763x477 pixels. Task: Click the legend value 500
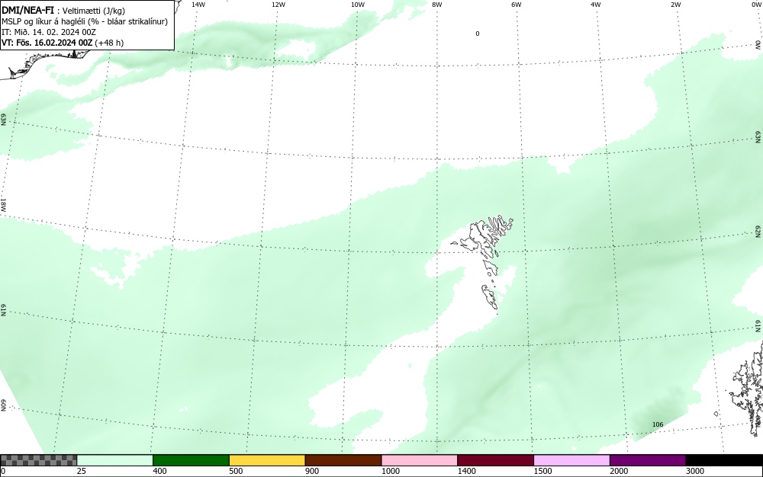[x=236, y=471]
